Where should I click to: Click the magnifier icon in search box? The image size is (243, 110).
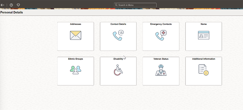(116, 5)
